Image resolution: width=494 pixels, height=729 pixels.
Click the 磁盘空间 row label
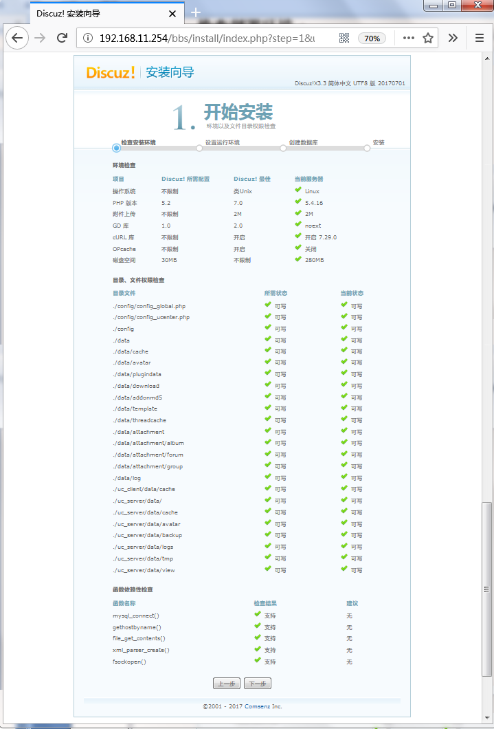point(124,261)
